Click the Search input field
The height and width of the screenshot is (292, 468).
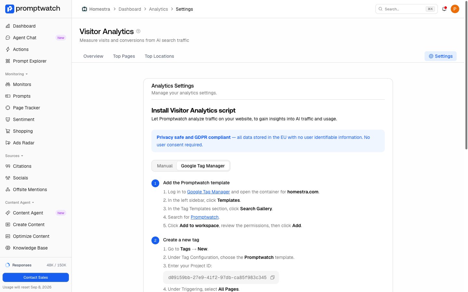coord(406,9)
